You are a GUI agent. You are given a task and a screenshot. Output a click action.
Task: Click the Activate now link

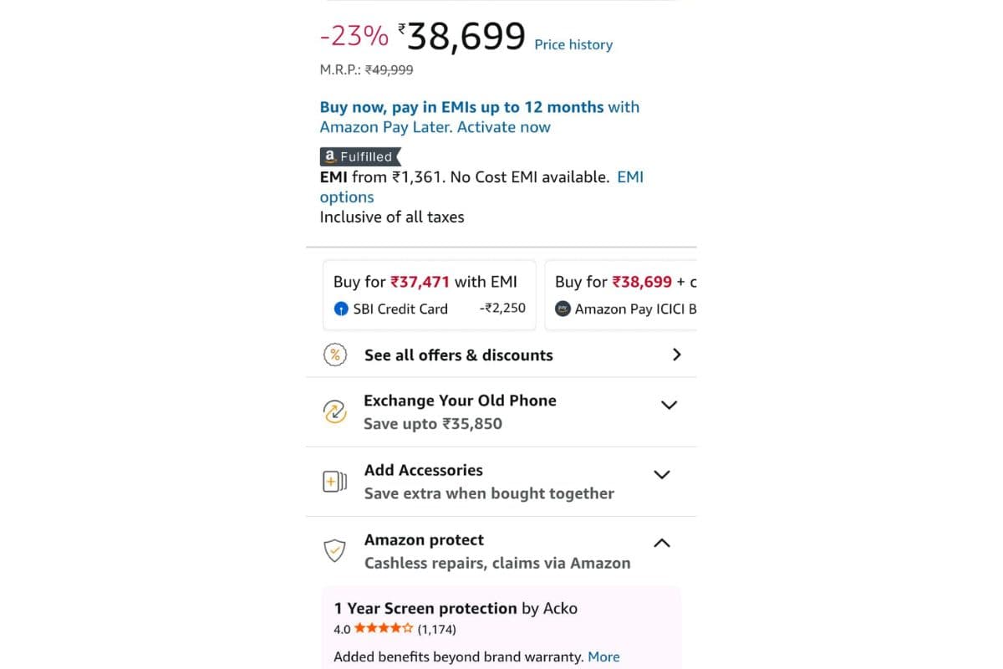(503, 127)
